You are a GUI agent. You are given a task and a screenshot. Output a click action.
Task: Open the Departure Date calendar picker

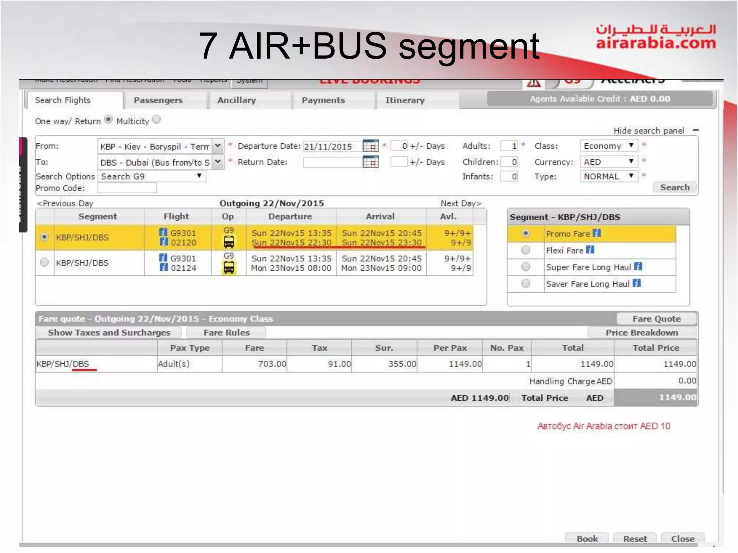(x=370, y=146)
